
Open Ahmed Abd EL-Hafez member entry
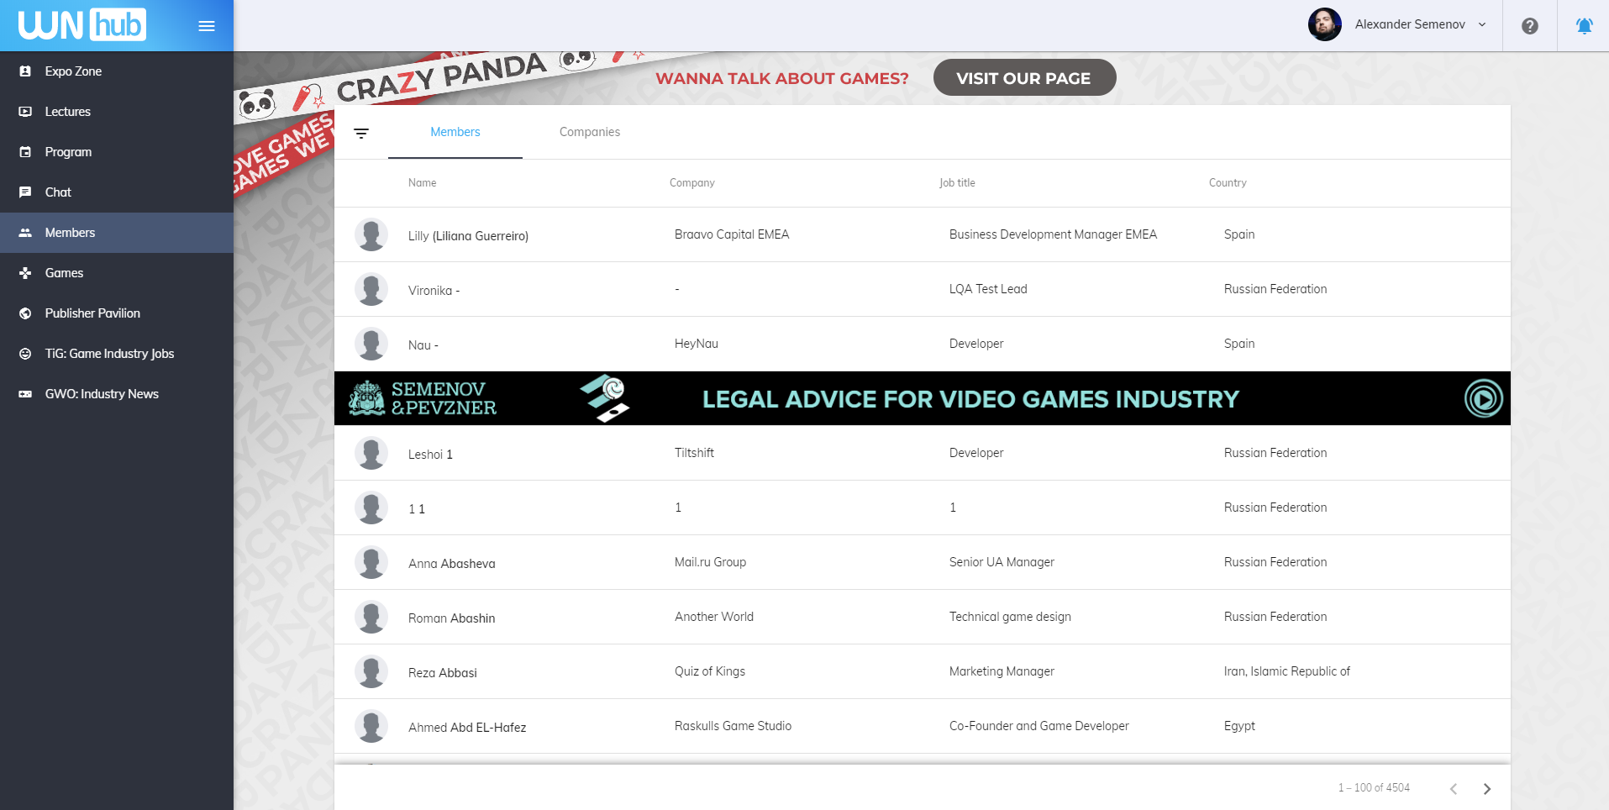coord(922,726)
